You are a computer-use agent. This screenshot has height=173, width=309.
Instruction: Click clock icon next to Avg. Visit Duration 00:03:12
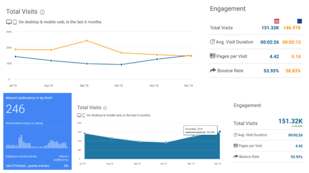pyautogui.click(x=212, y=42)
